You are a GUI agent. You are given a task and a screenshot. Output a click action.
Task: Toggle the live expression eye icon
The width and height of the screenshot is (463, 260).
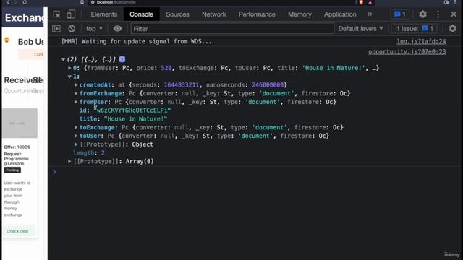pyautogui.click(x=117, y=29)
